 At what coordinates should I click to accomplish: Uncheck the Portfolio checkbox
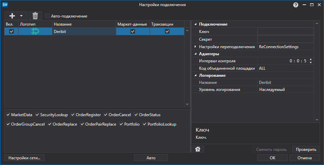(121, 124)
